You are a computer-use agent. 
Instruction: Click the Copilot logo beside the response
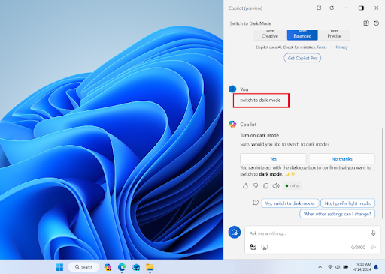coord(232,124)
